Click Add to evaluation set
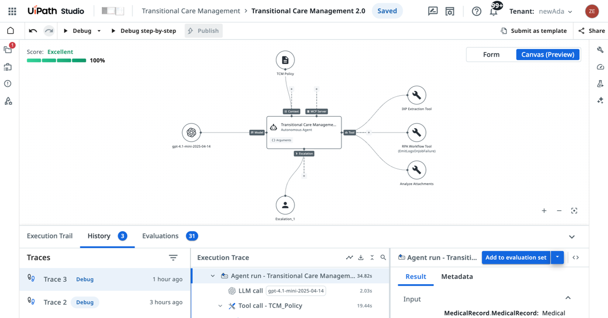Image resolution: width=608 pixels, height=318 pixels. tap(516, 257)
